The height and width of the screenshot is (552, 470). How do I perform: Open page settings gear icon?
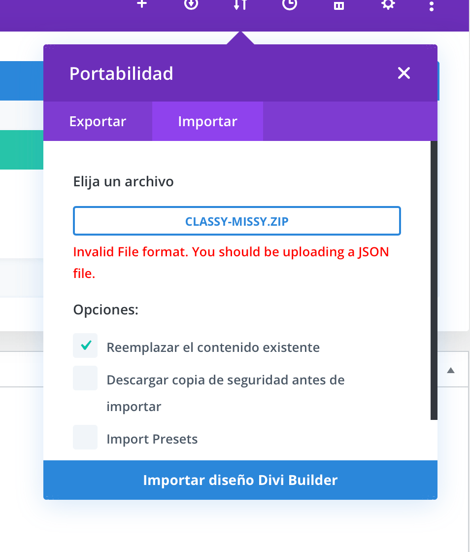388,4
